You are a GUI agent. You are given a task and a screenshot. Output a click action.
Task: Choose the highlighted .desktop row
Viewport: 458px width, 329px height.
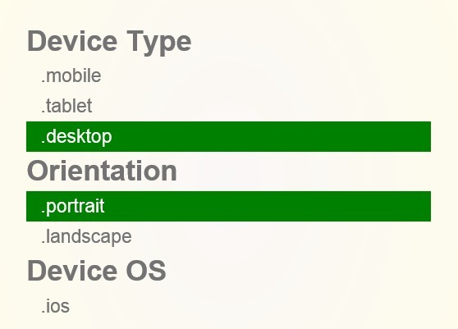pyautogui.click(x=228, y=137)
